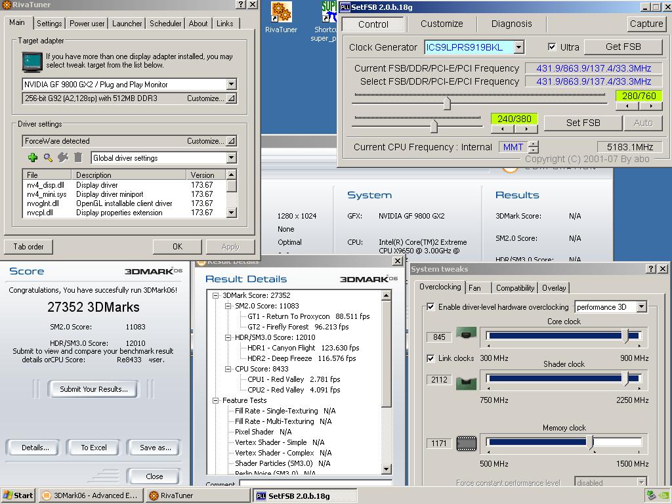
Task: Click the Save as... button
Action: pos(155,448)
